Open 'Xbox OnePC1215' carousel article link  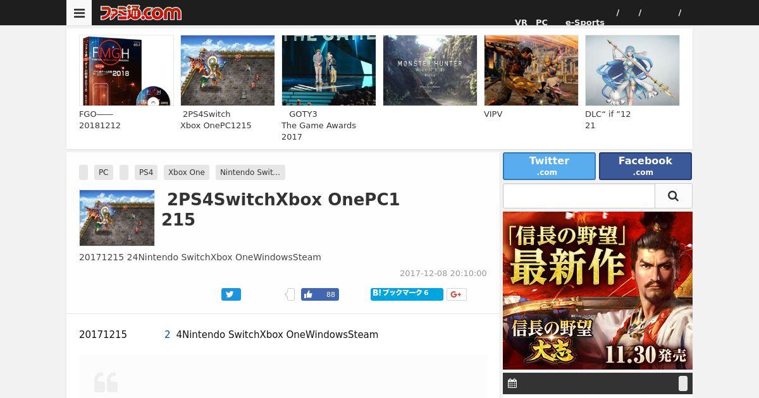click(216, 120)
